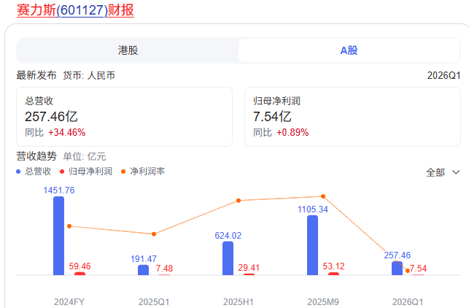469x308 pixels.
Task: Click the 2026Q1 axis label
Action: click(408, 301)
